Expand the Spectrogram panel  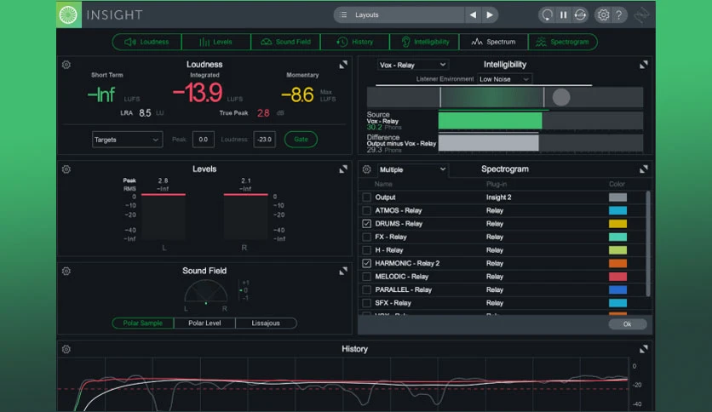pos(643,169)
